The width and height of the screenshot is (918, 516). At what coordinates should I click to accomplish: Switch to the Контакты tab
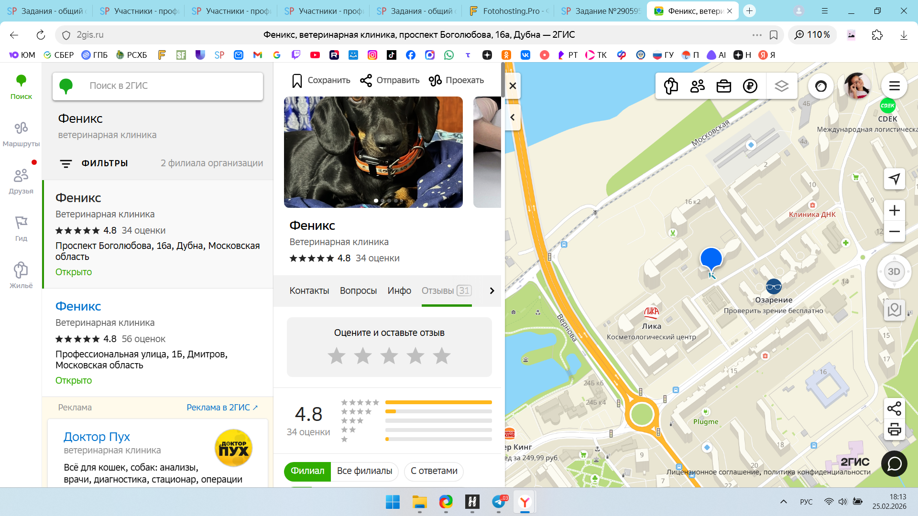click(x=309, y=290)
